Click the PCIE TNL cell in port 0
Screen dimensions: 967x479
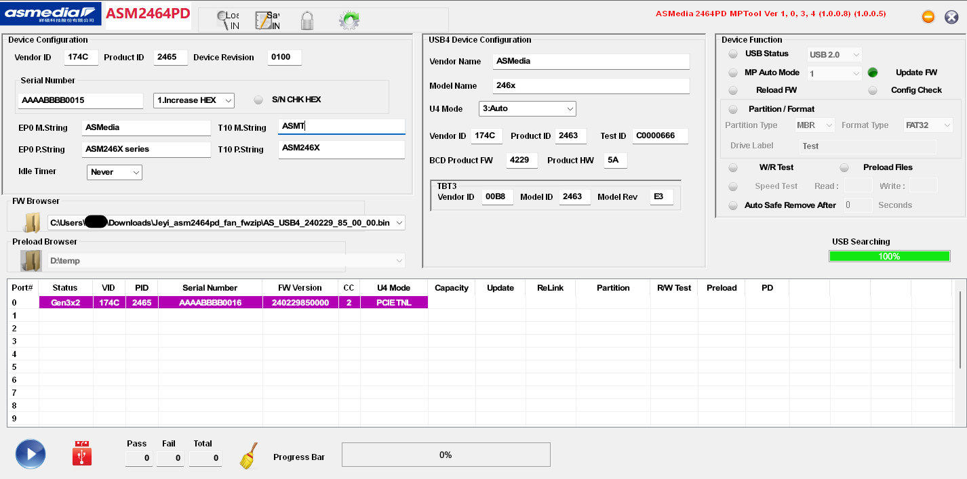pyautogui.click(x=394, y=303)
